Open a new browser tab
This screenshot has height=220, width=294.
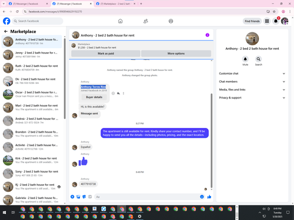coord(141,4)
